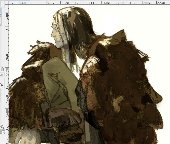Expand the chevron dropdown below the wrench
Image resolution: width=170 pixels, height=144 pixels.
3,132
